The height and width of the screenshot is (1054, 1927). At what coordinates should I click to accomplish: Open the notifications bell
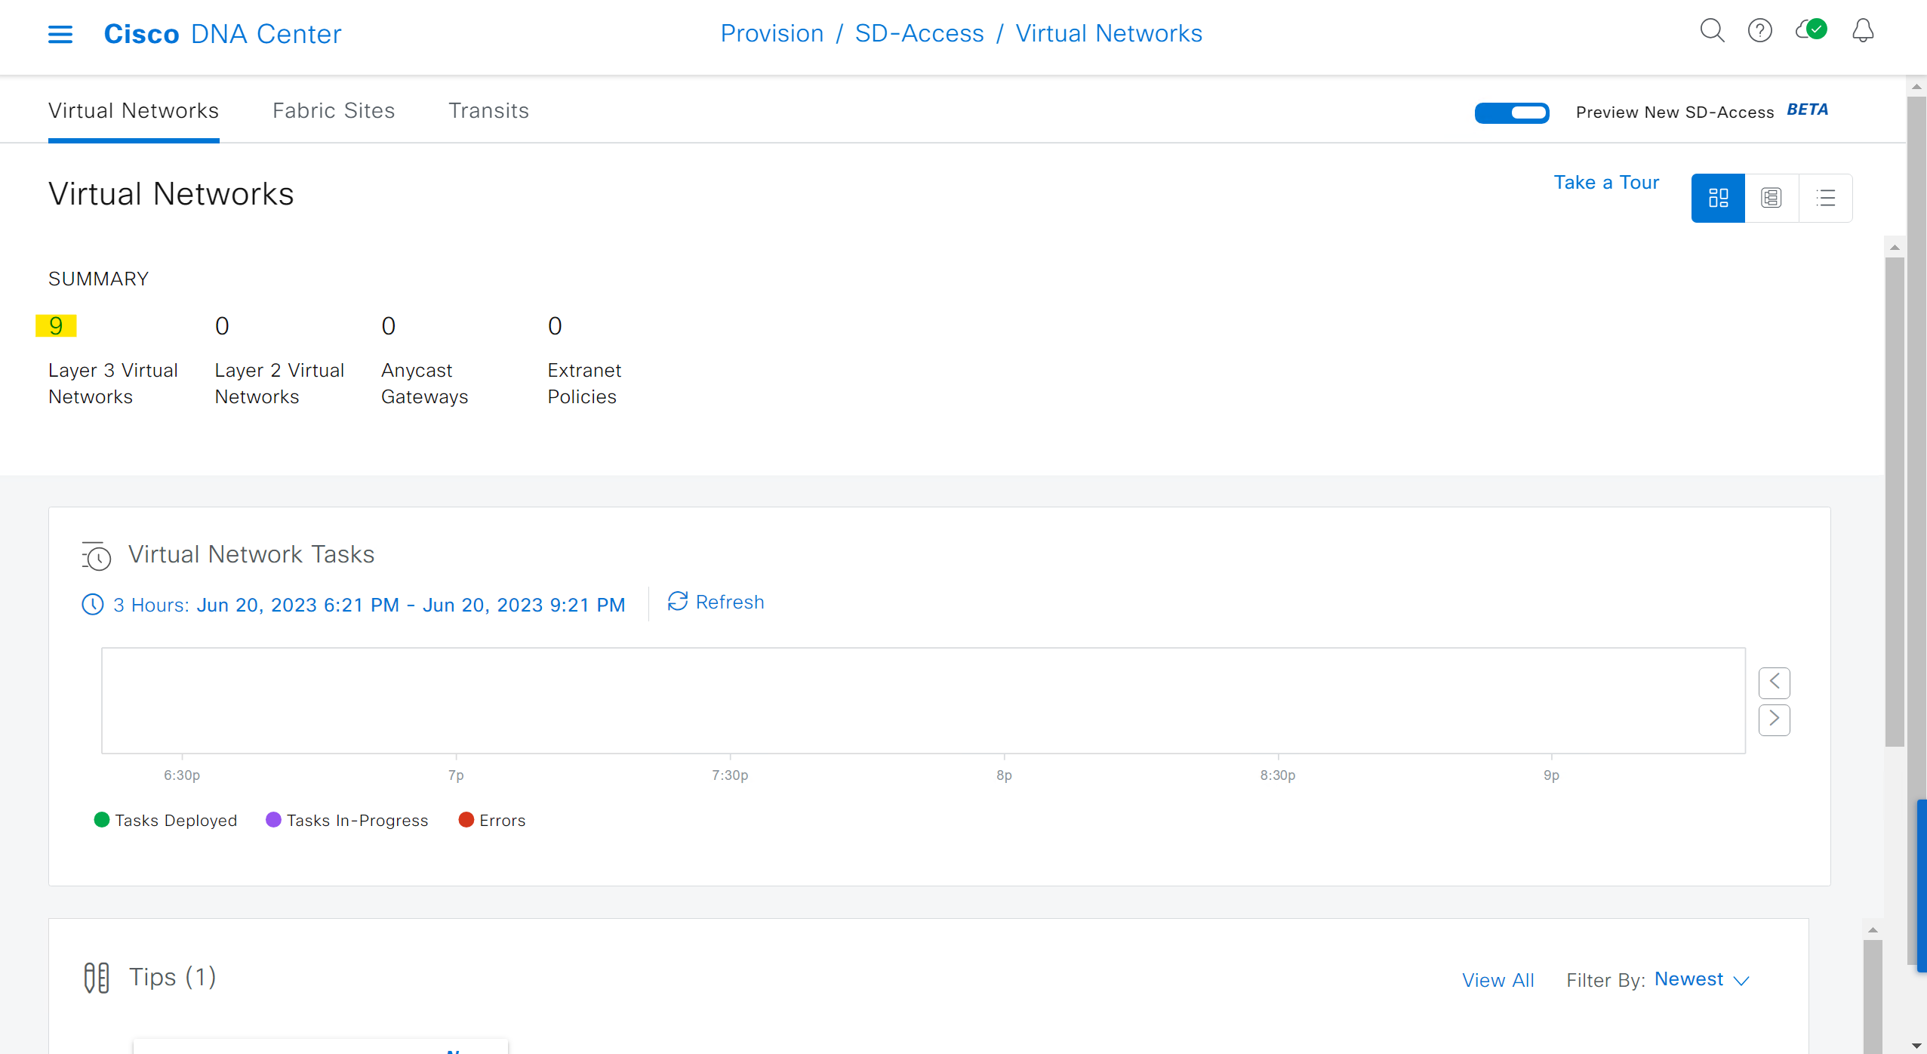(x=1861, y=31)
